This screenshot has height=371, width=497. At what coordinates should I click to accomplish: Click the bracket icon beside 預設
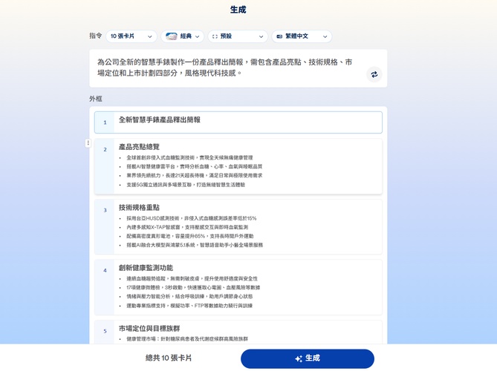pos(215,36)
